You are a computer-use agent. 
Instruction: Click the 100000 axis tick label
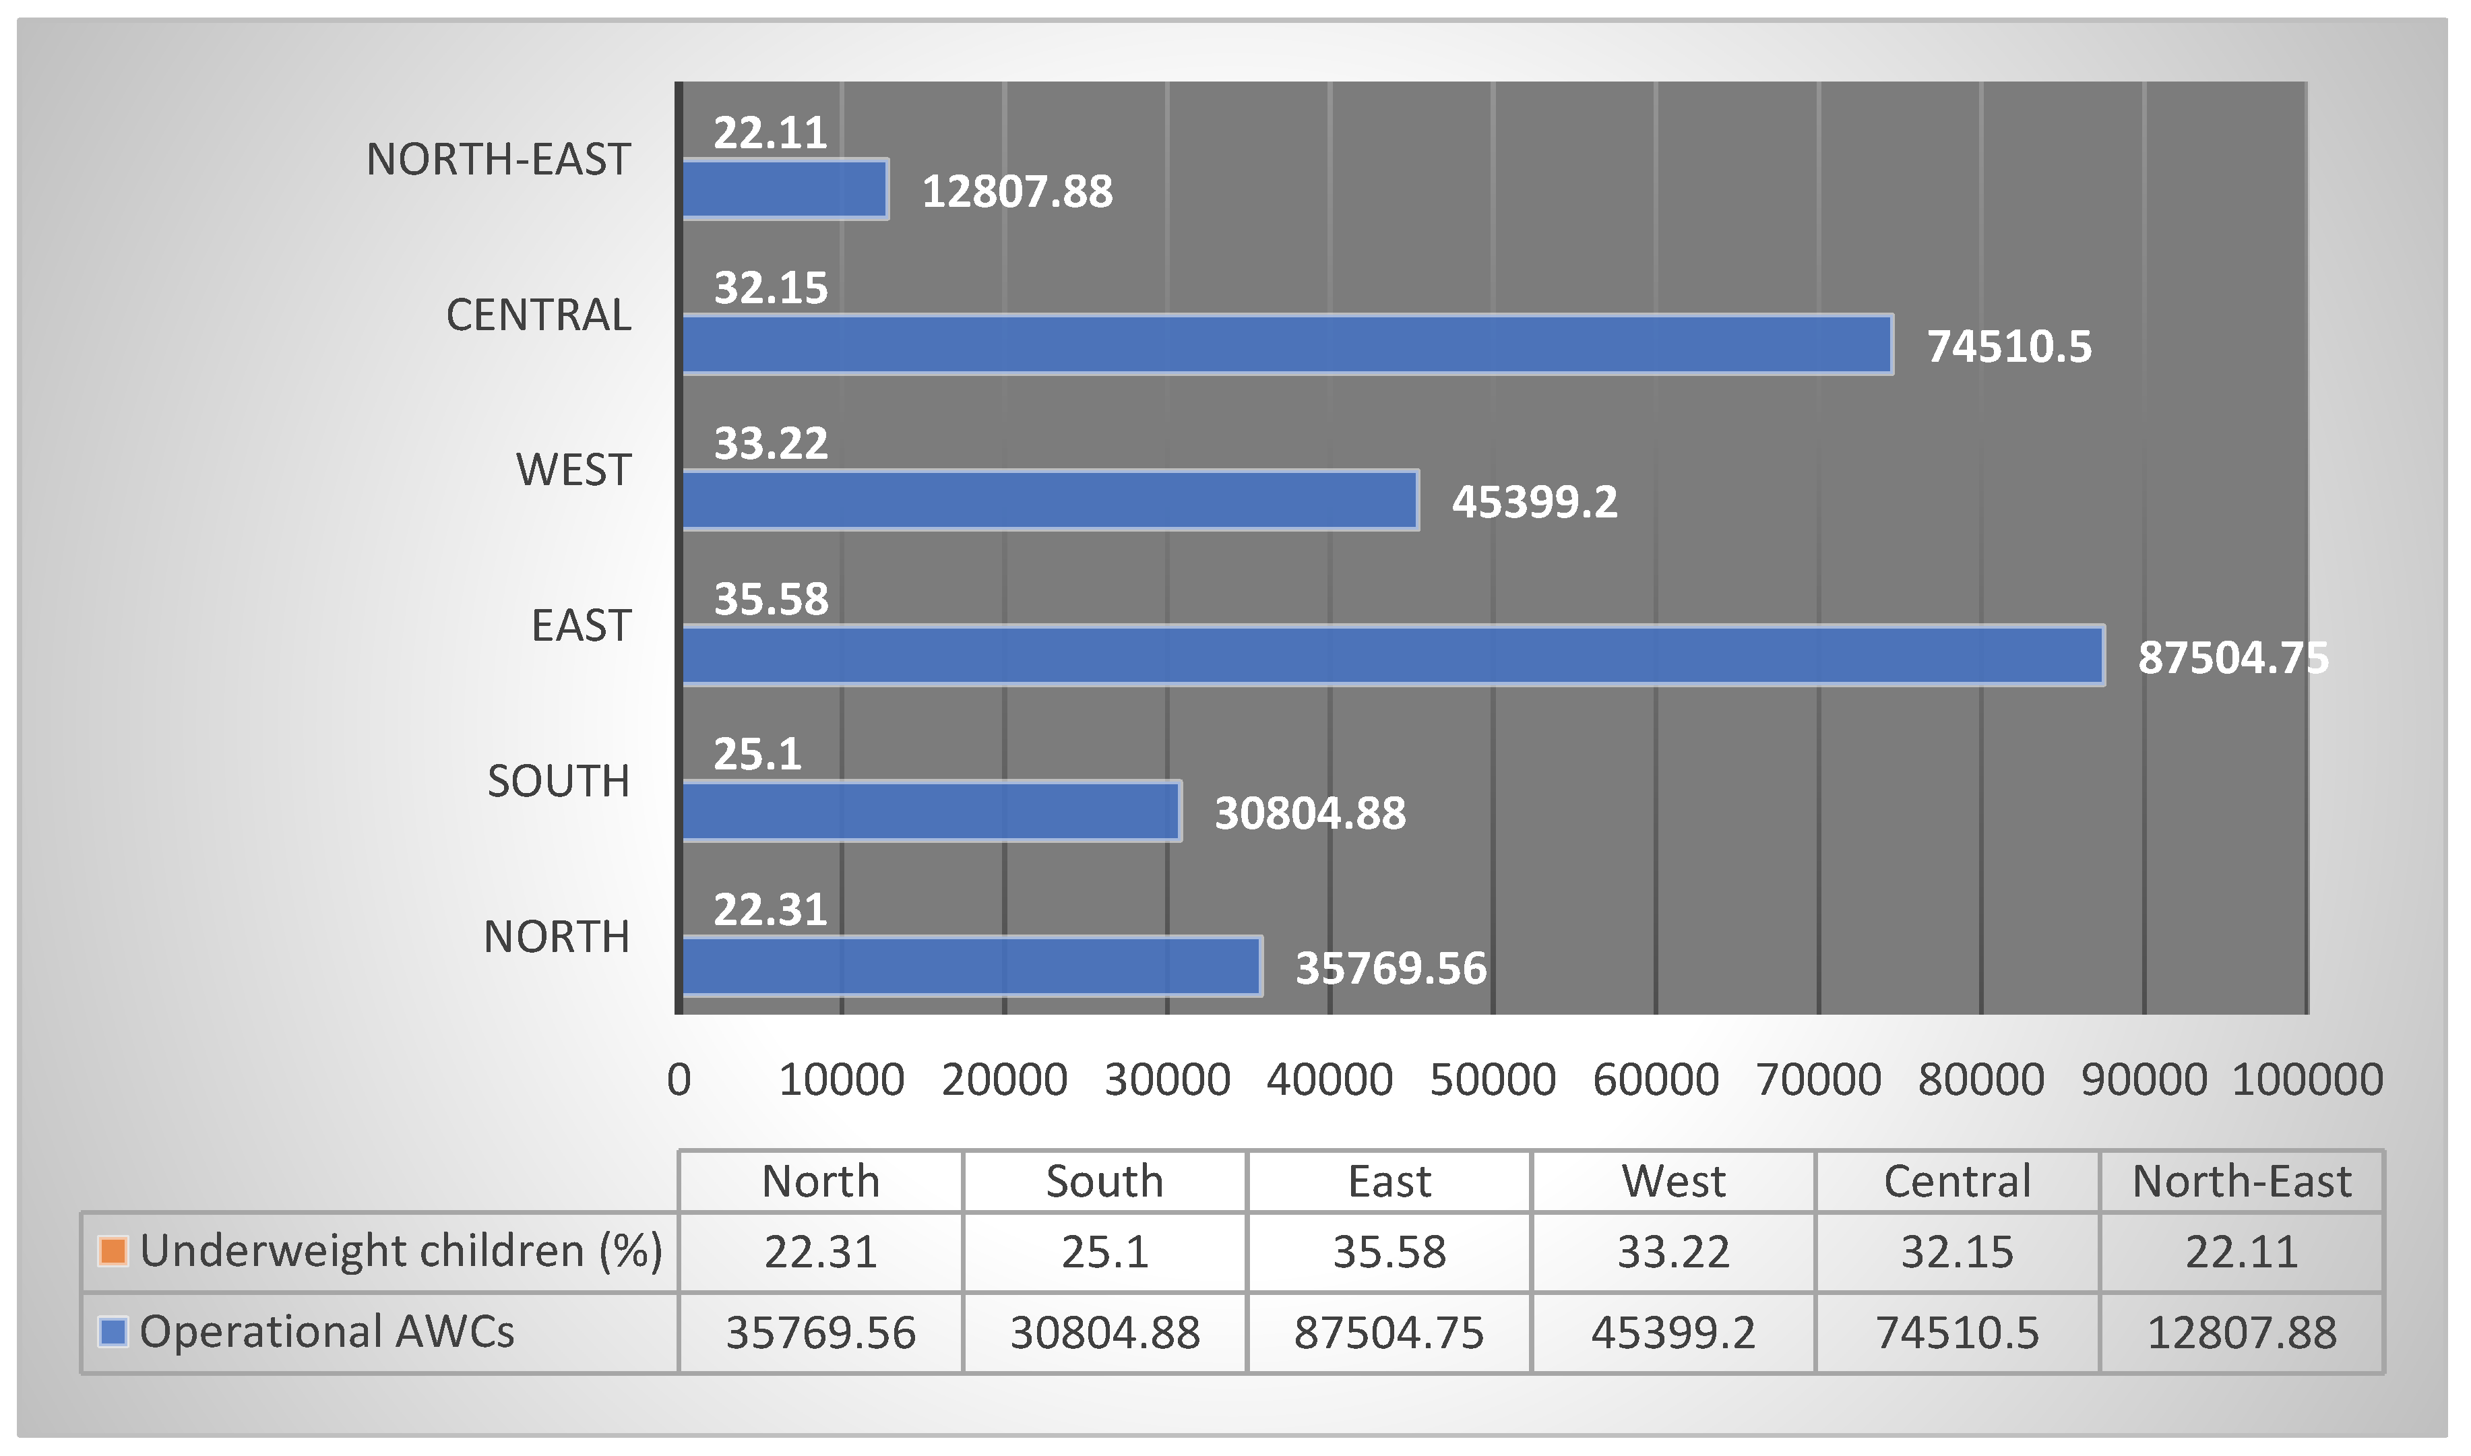(x=2306, y=1080)
